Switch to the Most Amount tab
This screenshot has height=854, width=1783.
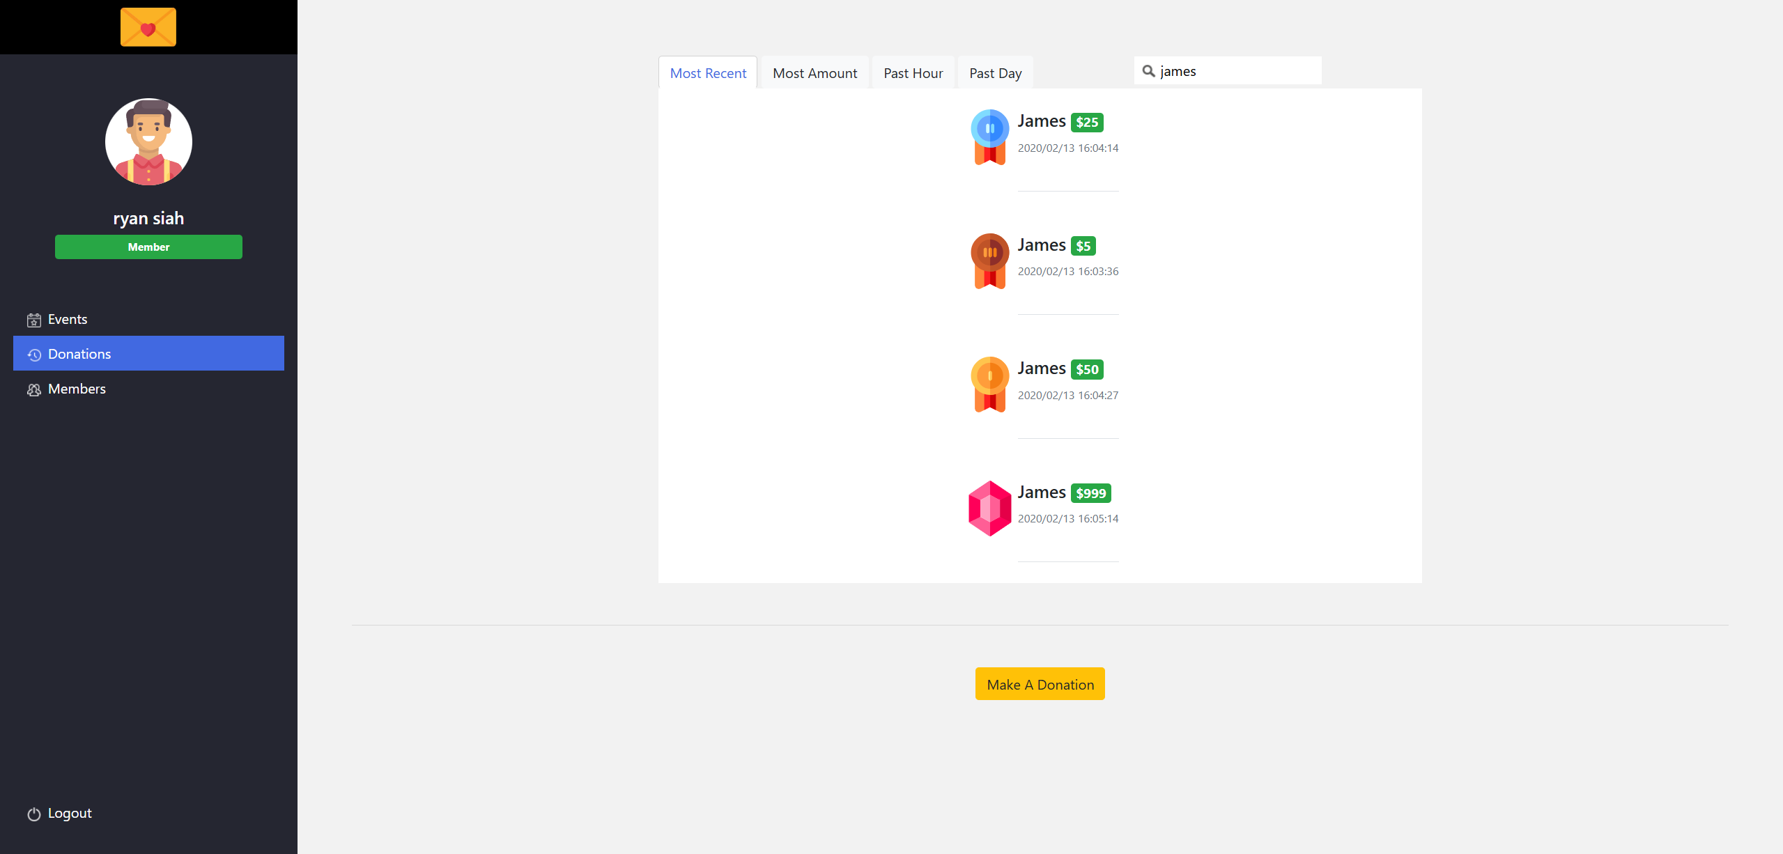tap(815, 73)
